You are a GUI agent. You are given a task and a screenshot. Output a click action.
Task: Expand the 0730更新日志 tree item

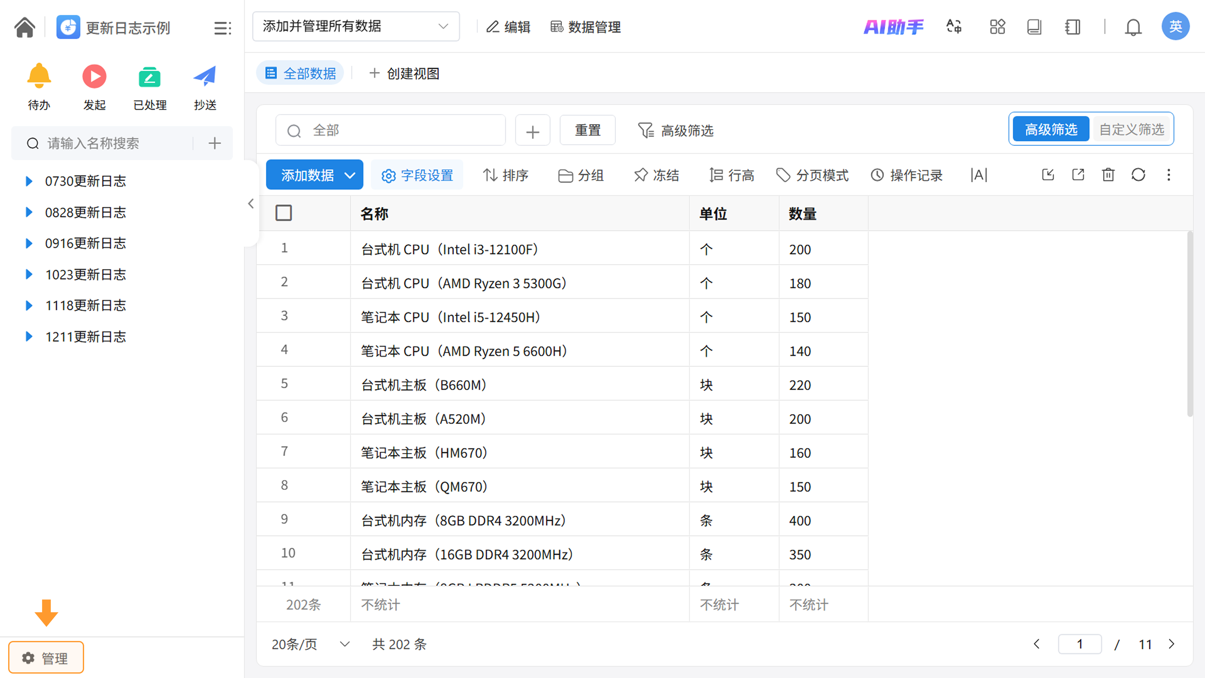(x=29, y=181)
